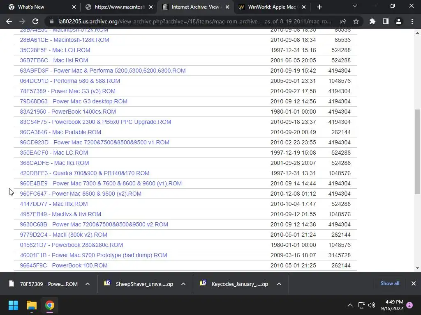Screen dimensions: 421x315
Task: Close the What's New tab
Action: pos(74,7)
